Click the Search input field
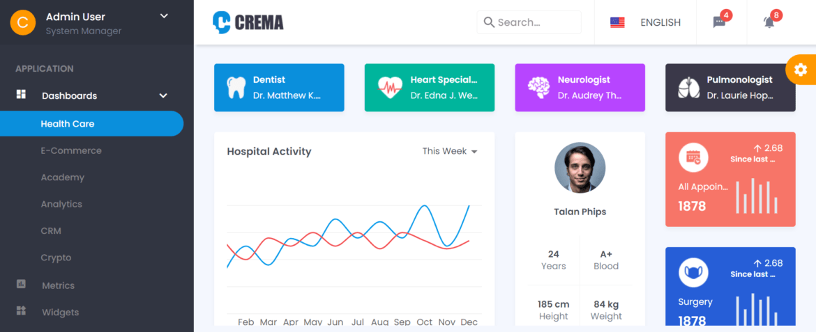Screen dimensions: 816x332 coord(529,22)
